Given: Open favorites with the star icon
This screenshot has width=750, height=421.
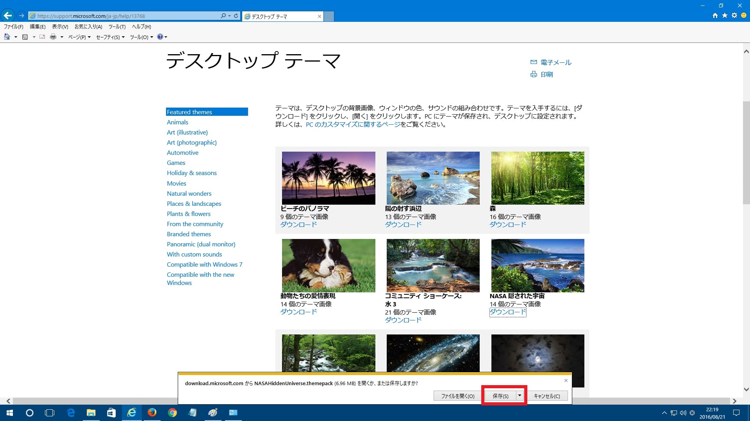Looking at the screenshot, I should pos(725,16).
